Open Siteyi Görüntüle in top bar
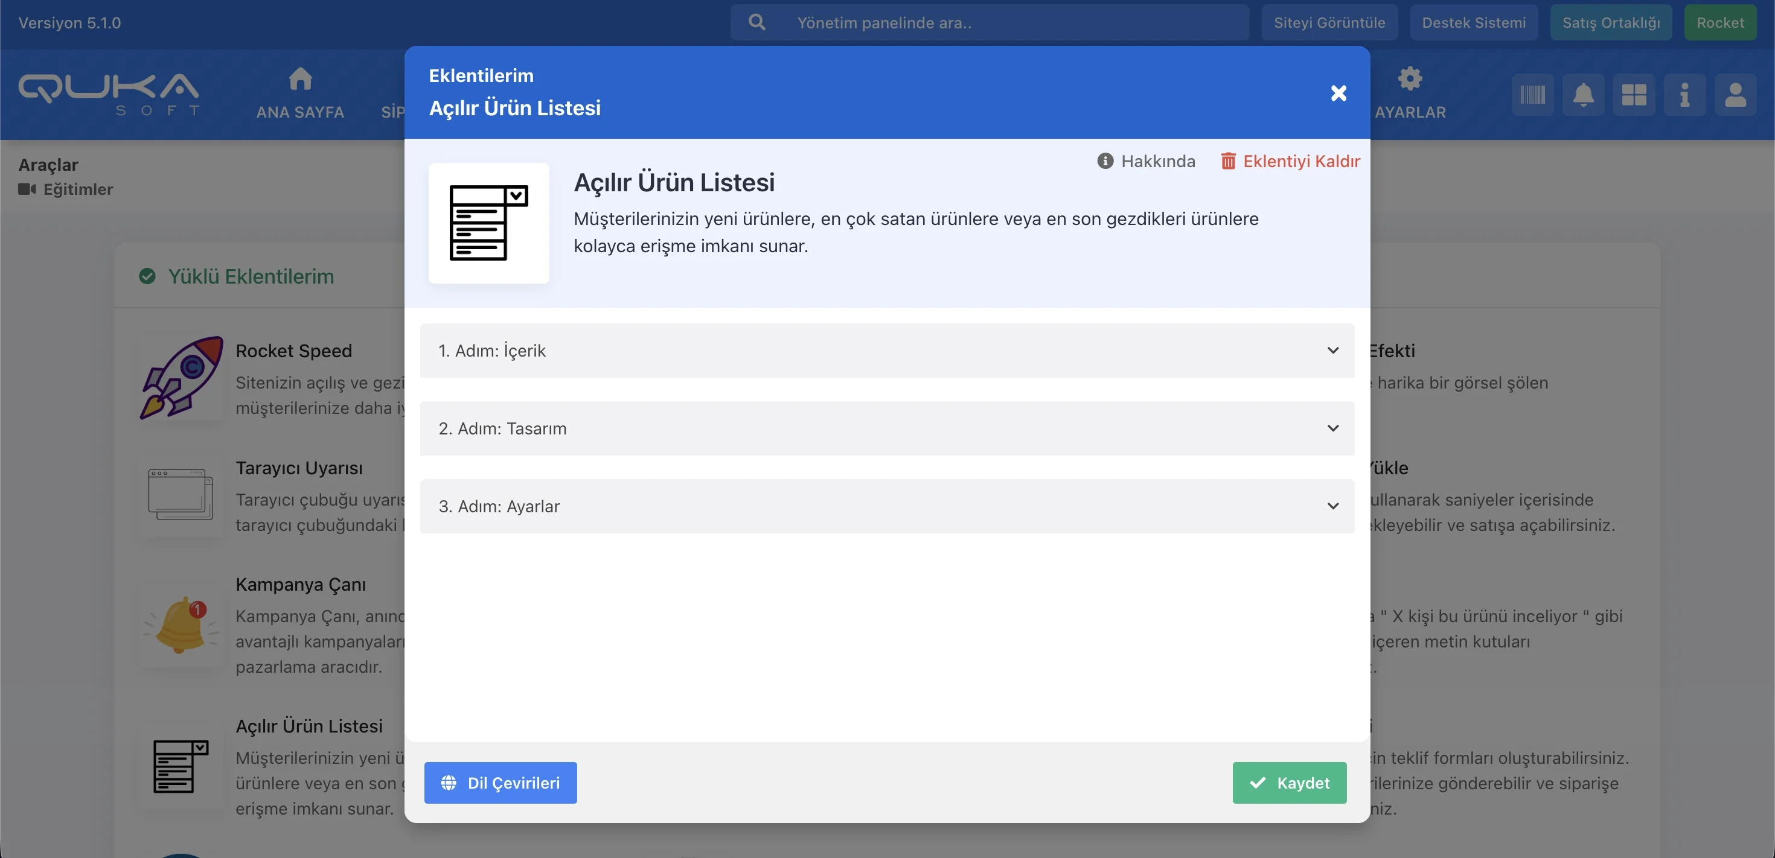 [x=1329, y=23]
